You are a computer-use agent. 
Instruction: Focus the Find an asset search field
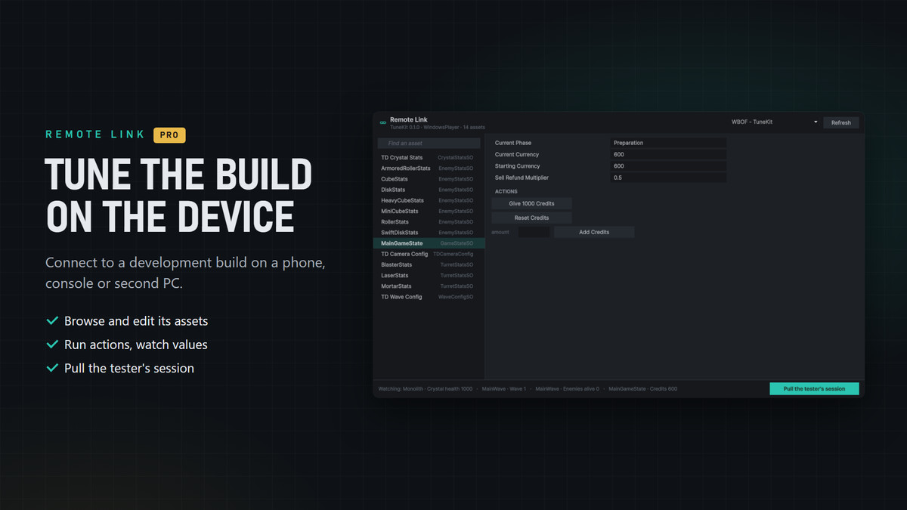429,143
